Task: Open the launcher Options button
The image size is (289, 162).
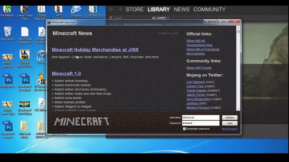Action: (x=230, y=117)
